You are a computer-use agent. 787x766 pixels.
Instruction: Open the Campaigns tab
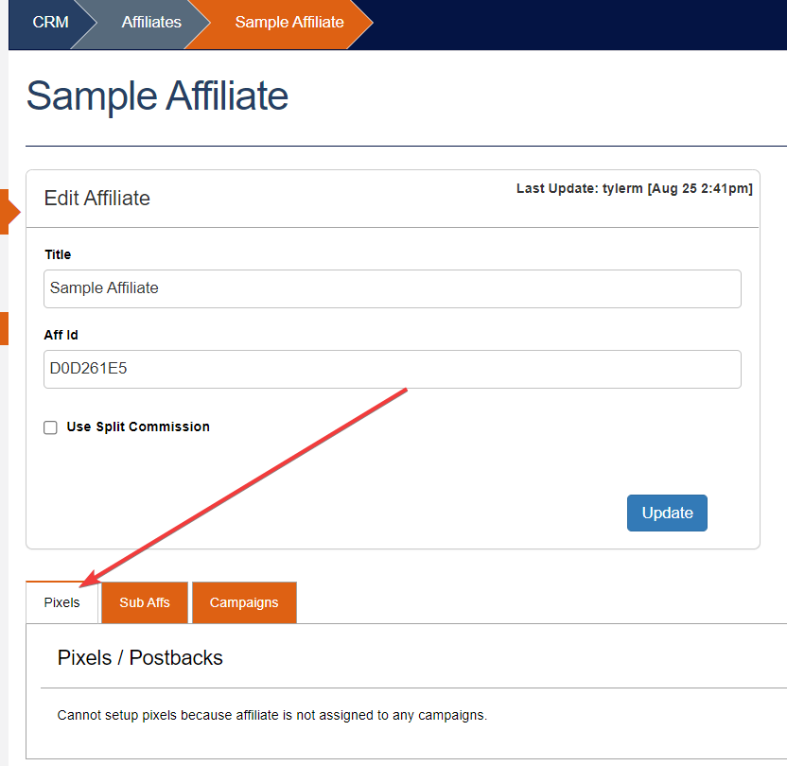coord(244,602)
